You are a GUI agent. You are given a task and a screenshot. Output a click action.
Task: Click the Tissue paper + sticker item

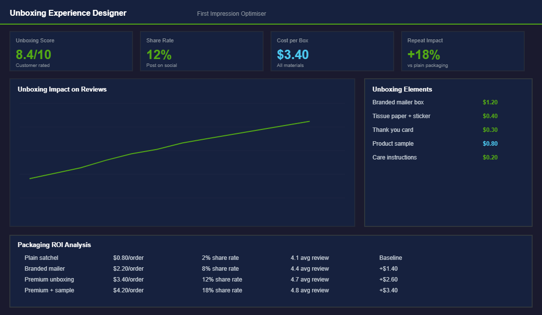pos(401,116)
